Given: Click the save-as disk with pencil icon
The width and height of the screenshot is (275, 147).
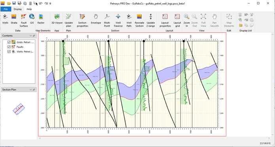Looking at the screenshot, I should [x=19, y=3].
